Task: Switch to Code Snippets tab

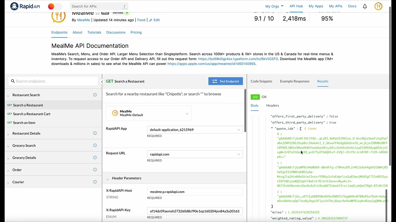Action: [x=261, y=81]
